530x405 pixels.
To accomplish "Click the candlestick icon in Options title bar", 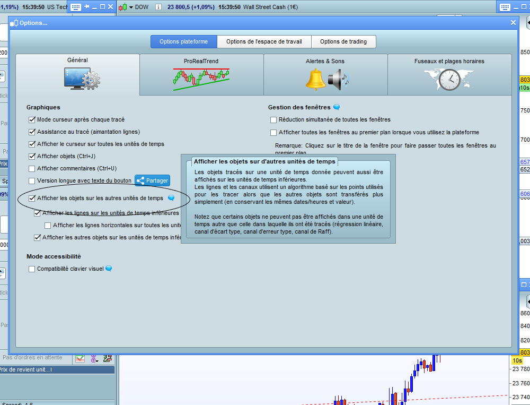I will click(14, 23).
